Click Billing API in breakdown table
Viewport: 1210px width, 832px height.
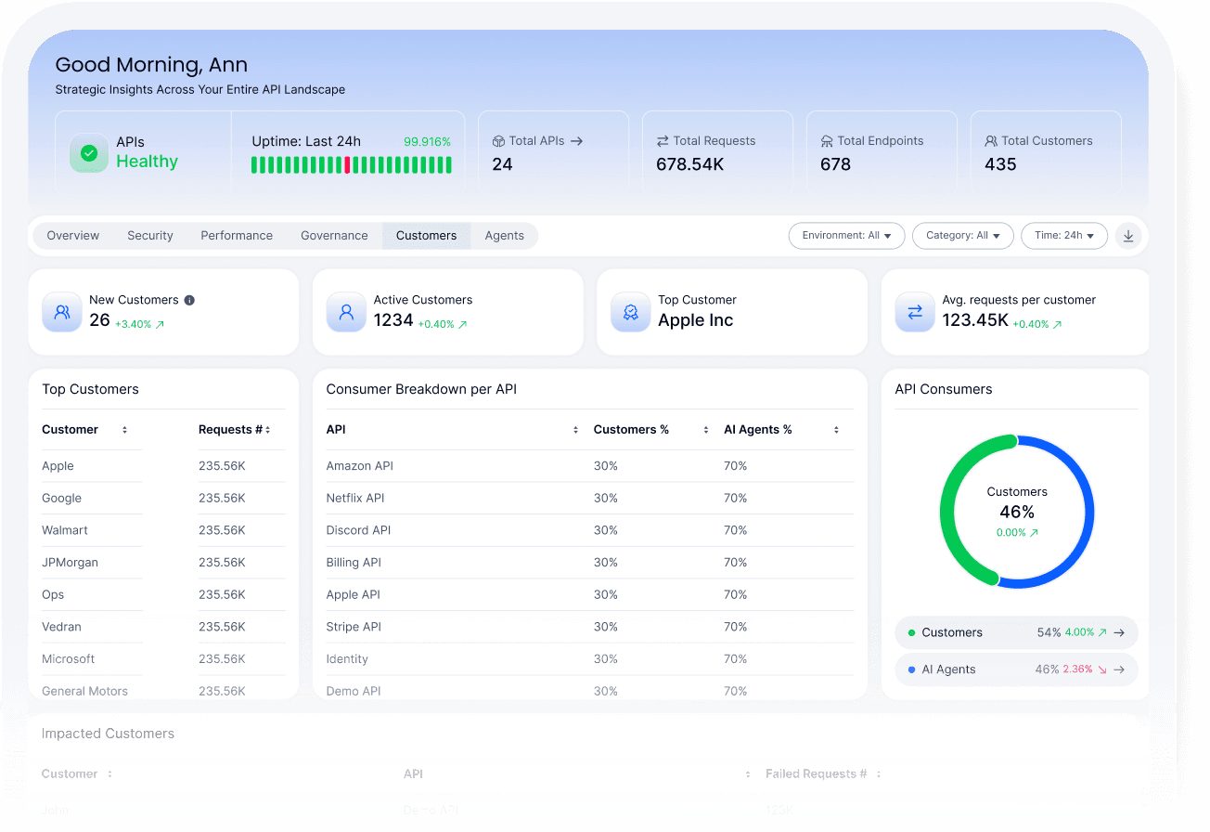click(354, 563)
